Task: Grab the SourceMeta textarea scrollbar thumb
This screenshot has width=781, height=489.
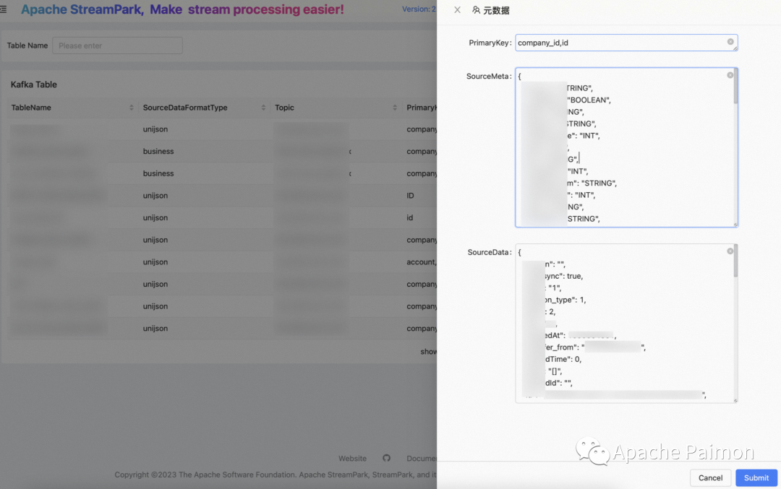Action: point(735,87)
